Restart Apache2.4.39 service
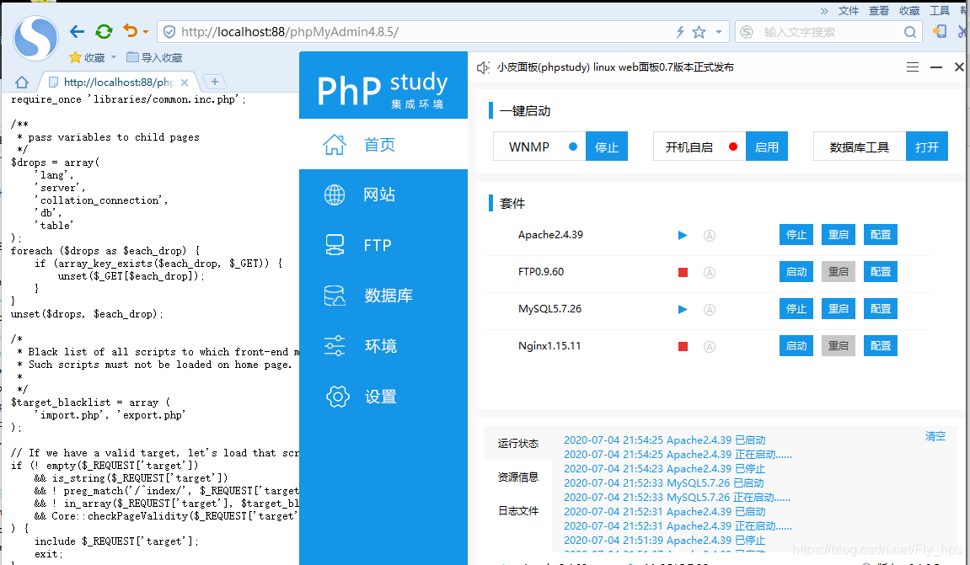 [x=839, y=234]
